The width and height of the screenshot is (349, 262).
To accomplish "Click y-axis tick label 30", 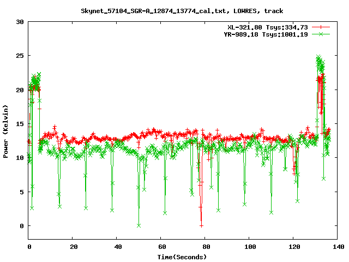I will (20, 22).
